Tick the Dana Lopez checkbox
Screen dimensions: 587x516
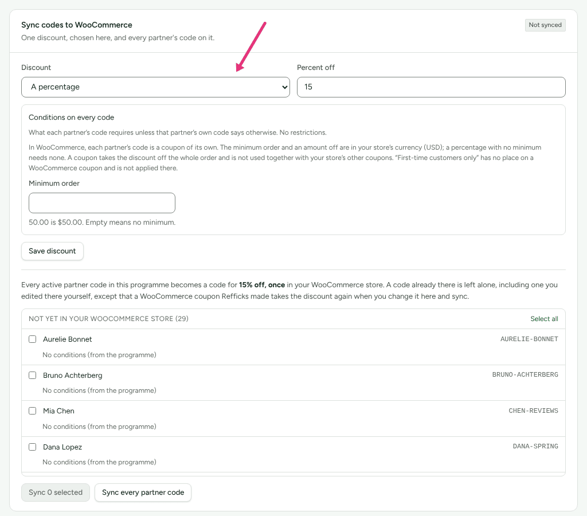pos(33,447)
